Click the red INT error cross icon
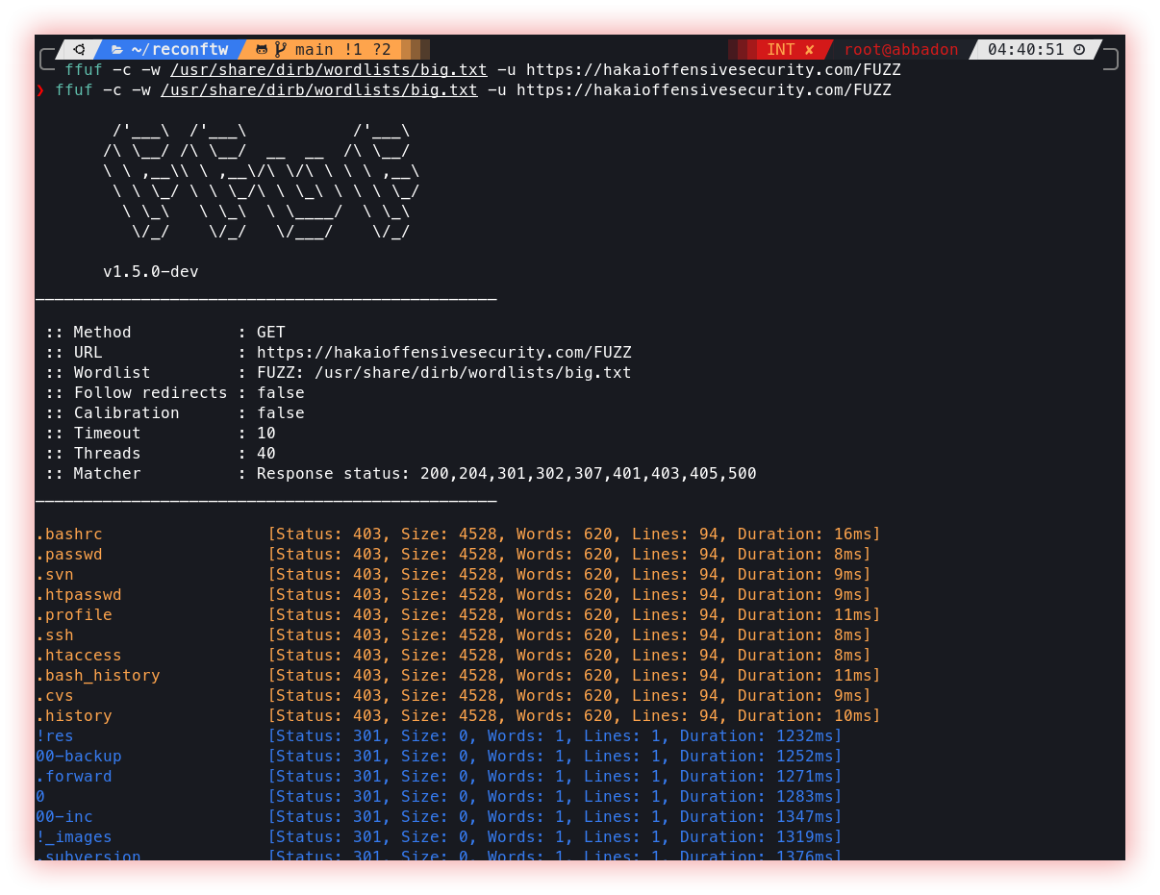 point(810,50)
